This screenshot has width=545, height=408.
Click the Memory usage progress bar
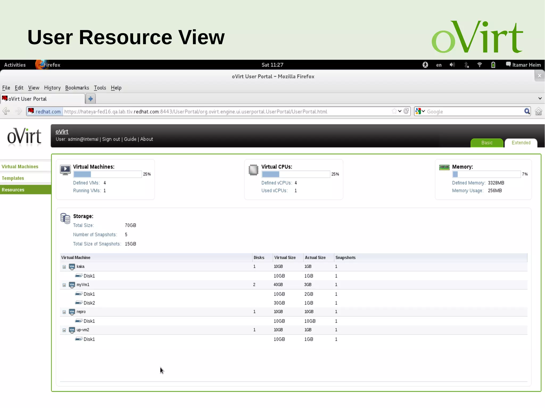tap(486, 174)
